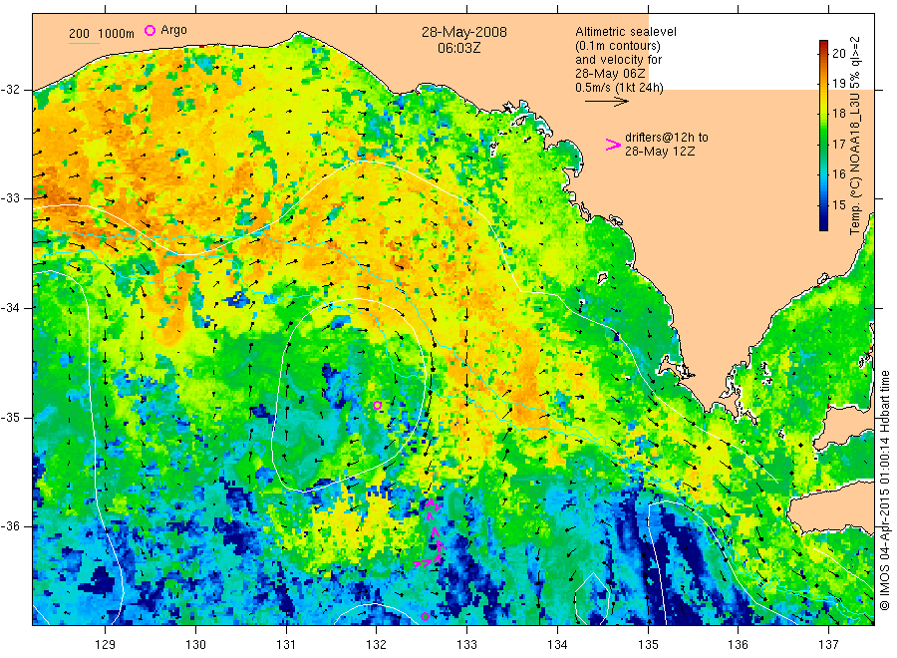Viewport: 897px width, 658px height.
Task: Click the longitude axis label 133
Action: 466,645
